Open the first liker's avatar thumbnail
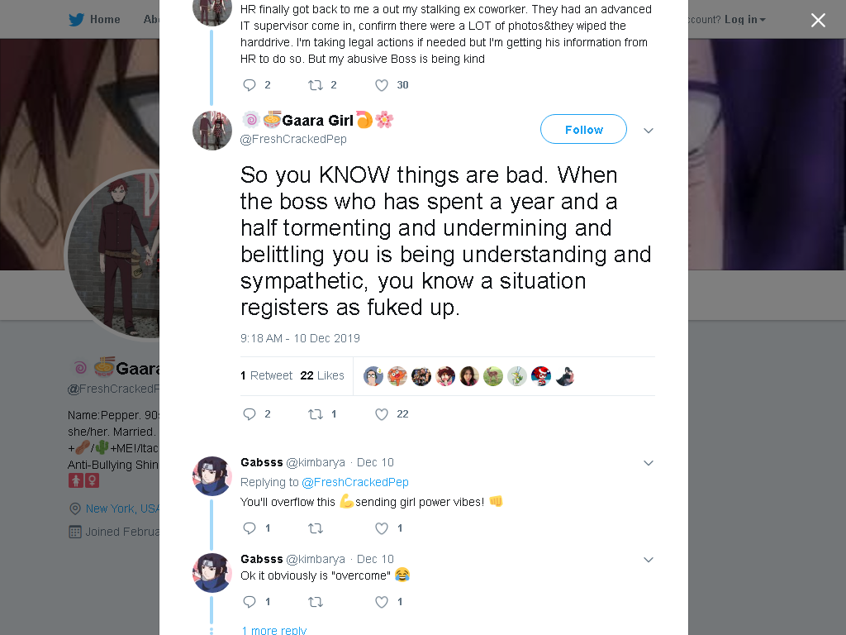Viewport: 846px width, 635px height. [373, 376]
